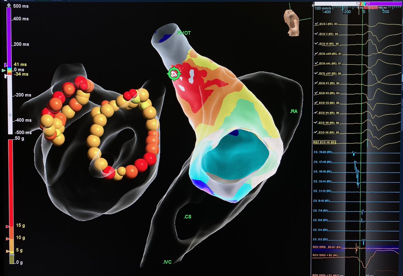The image size is (403, 276).
Task: Toggle the ECG III trace checkmark
Action: click(x=316, y=44)
